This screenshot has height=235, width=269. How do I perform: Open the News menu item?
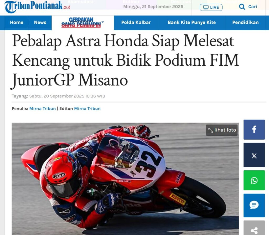pos(40,22)
